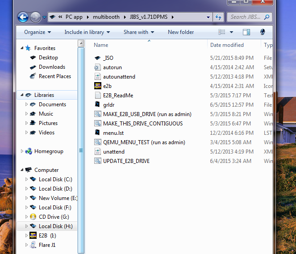Click JIBS_v1.71DPMS breadcrumb segment
This screenshot has width=296, height=254.
[x=149, y=17]
